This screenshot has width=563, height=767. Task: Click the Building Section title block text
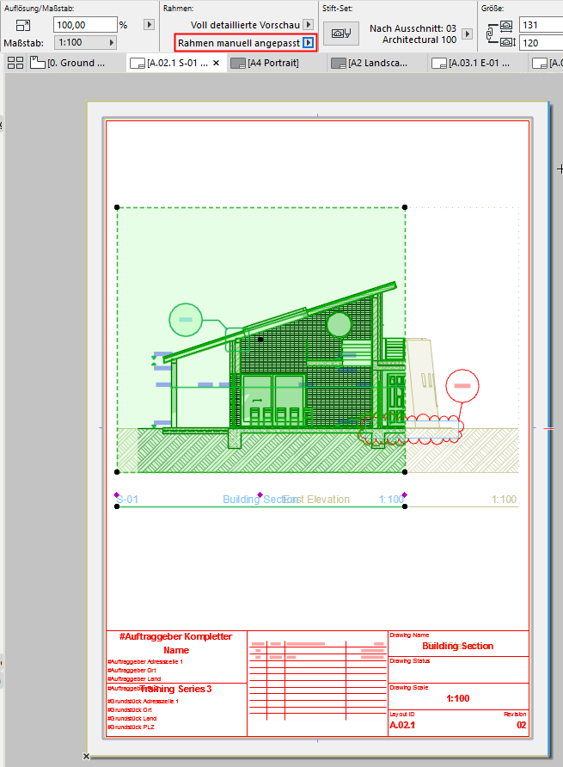click(x=458, y=646)
